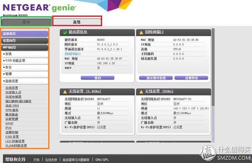Open WPS向导 in the sidebar
Image resolution: width=252 pixels, height=163 pixels.
point(25,48)
